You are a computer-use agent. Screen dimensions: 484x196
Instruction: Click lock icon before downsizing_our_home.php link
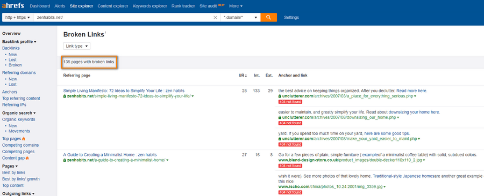pyautogui.click(x=280, y=118)
